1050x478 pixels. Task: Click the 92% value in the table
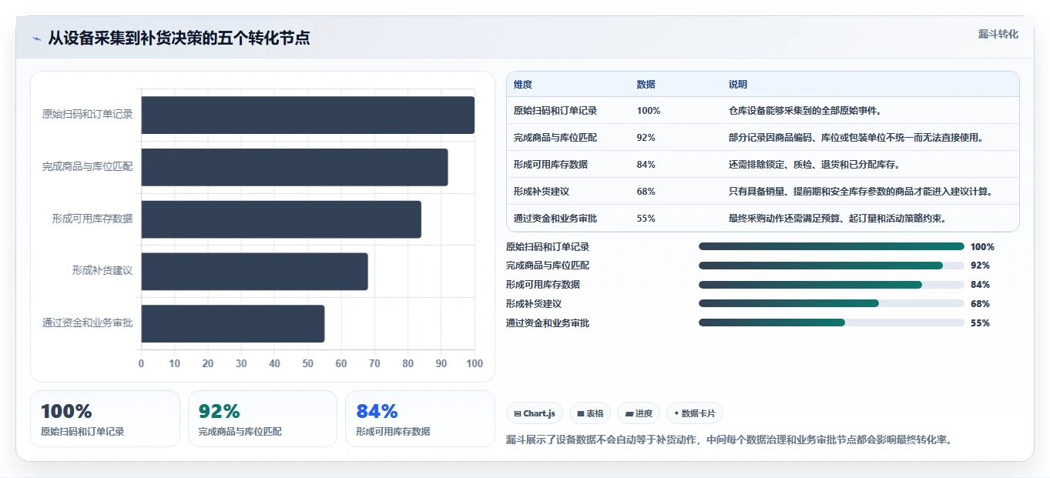(646, 138)
